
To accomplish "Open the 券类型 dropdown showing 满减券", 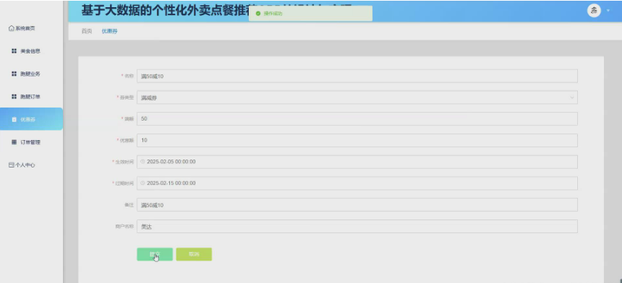I will coord(357,97).
